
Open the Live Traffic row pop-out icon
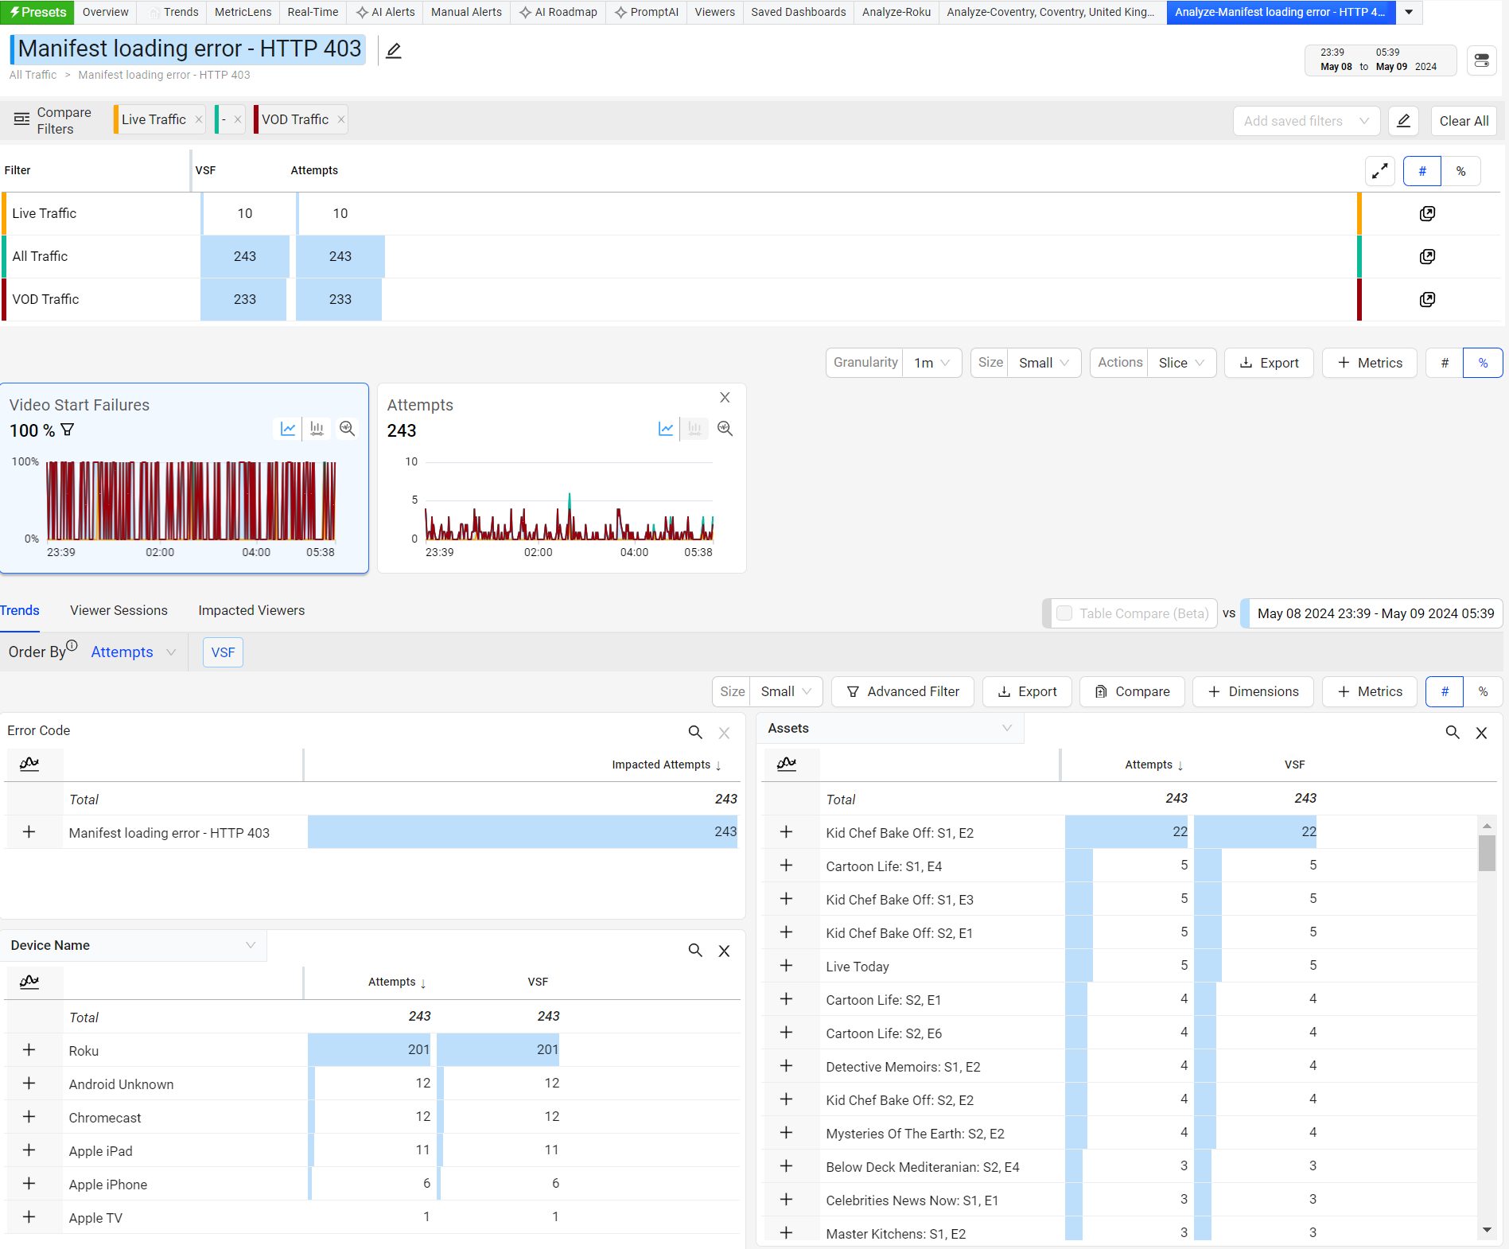(x=1427, y=213)
